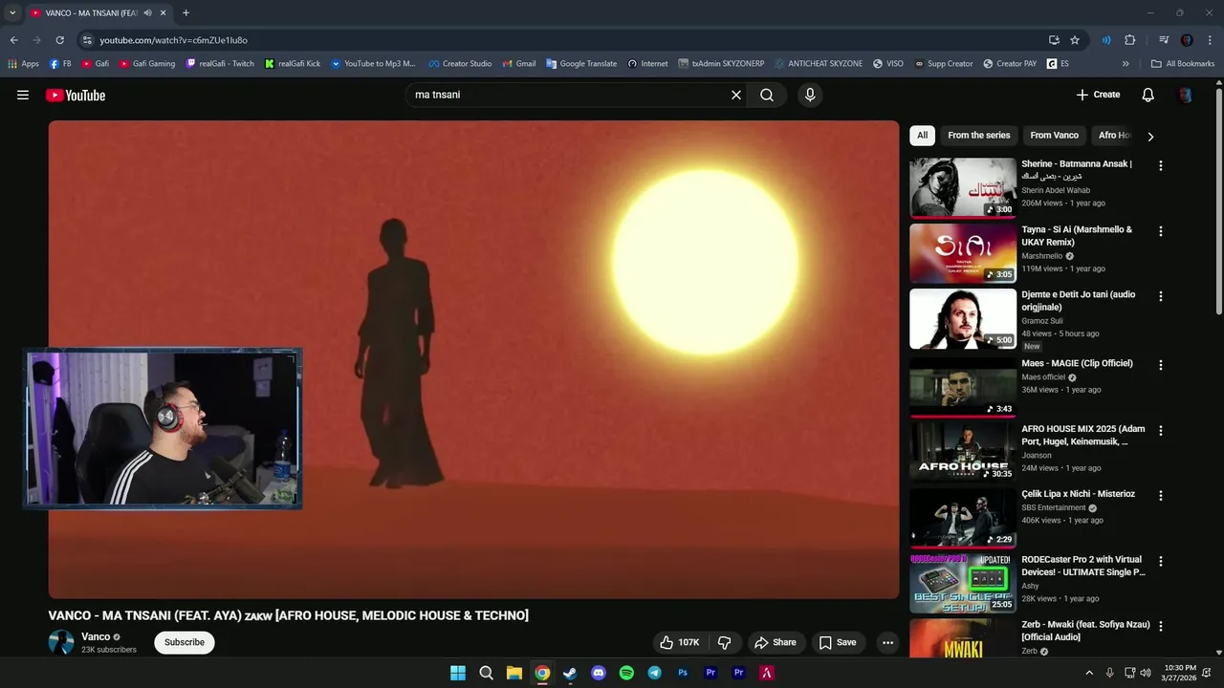Clear the search text with X
Viewport: 1224px width, 688px height.
click(736, 95)
